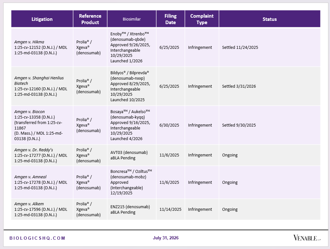Click the Status column header

point(270,19)
